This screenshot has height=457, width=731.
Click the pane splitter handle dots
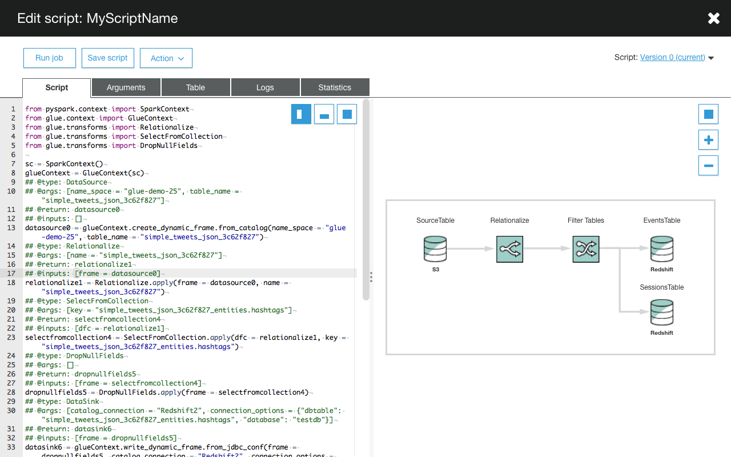(371, 277)
